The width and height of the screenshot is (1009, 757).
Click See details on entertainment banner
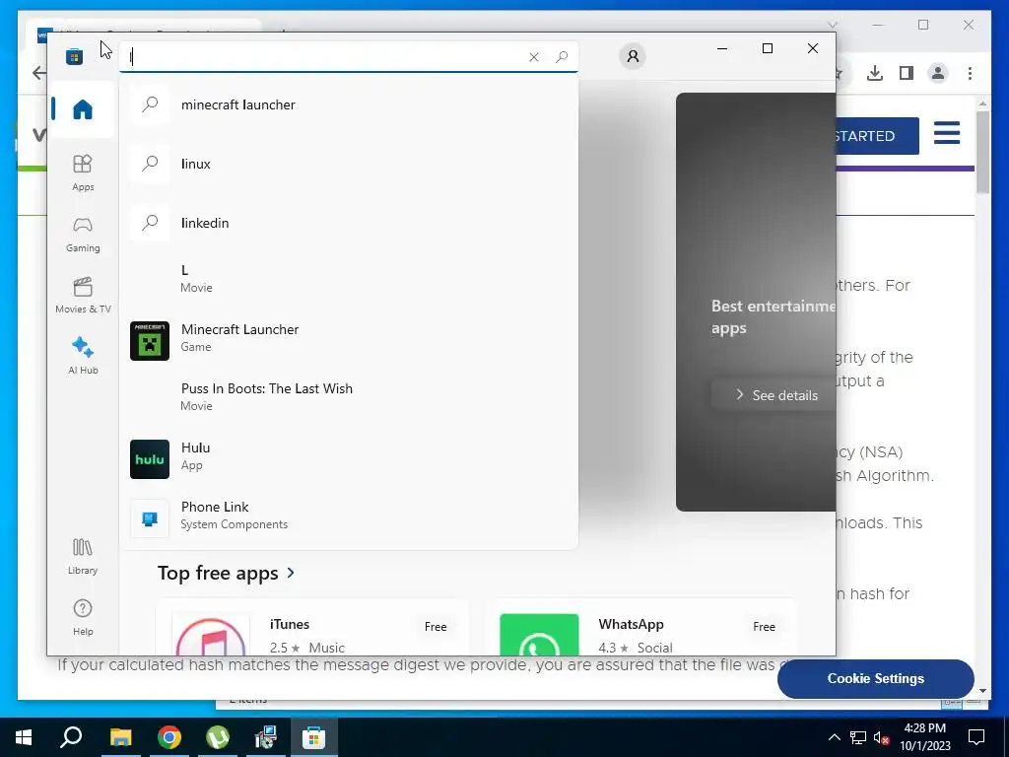776,395
